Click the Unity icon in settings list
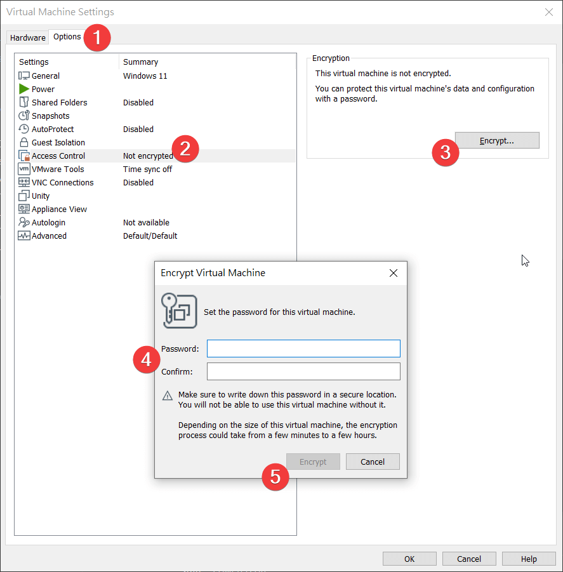This screenshot has width=563, height=572. (x=24, y=196)
